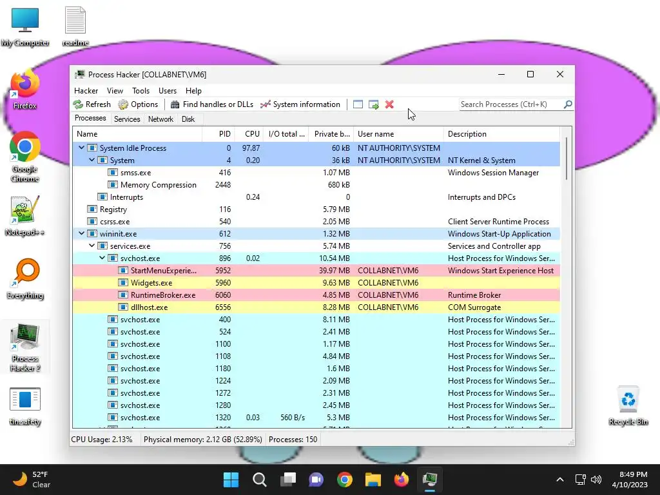Open the View menu
Image resolution: width=660 pixels, height=495 pixels.
115,90
